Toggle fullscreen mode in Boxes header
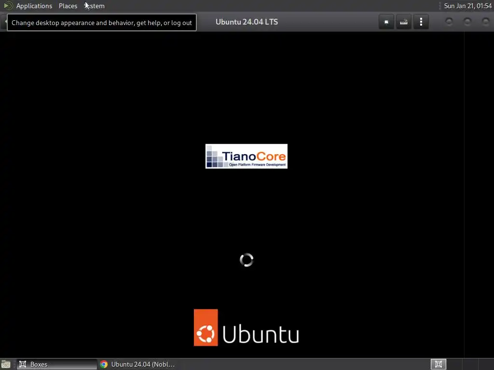494x370 pixels. pos(386,22)
